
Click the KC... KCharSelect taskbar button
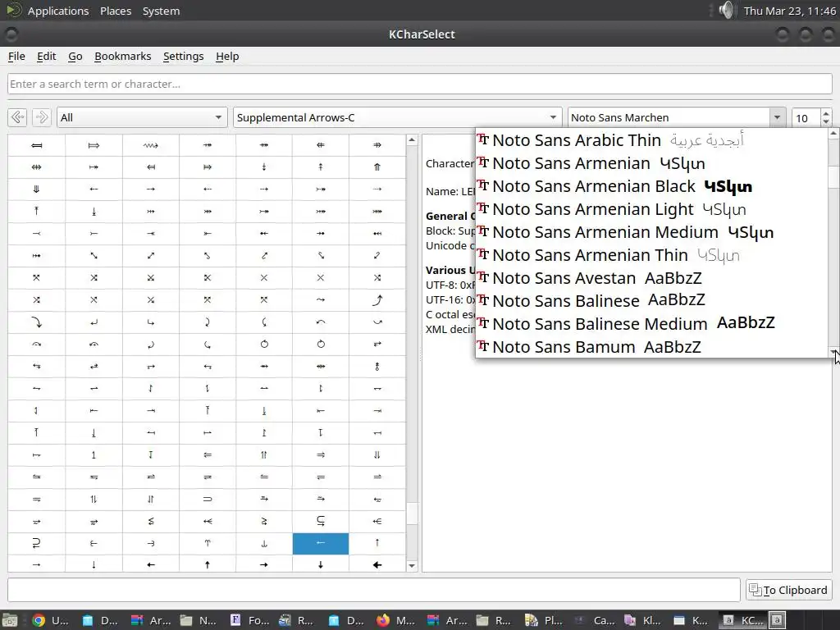pyautogui.click(x=743, y=620)
